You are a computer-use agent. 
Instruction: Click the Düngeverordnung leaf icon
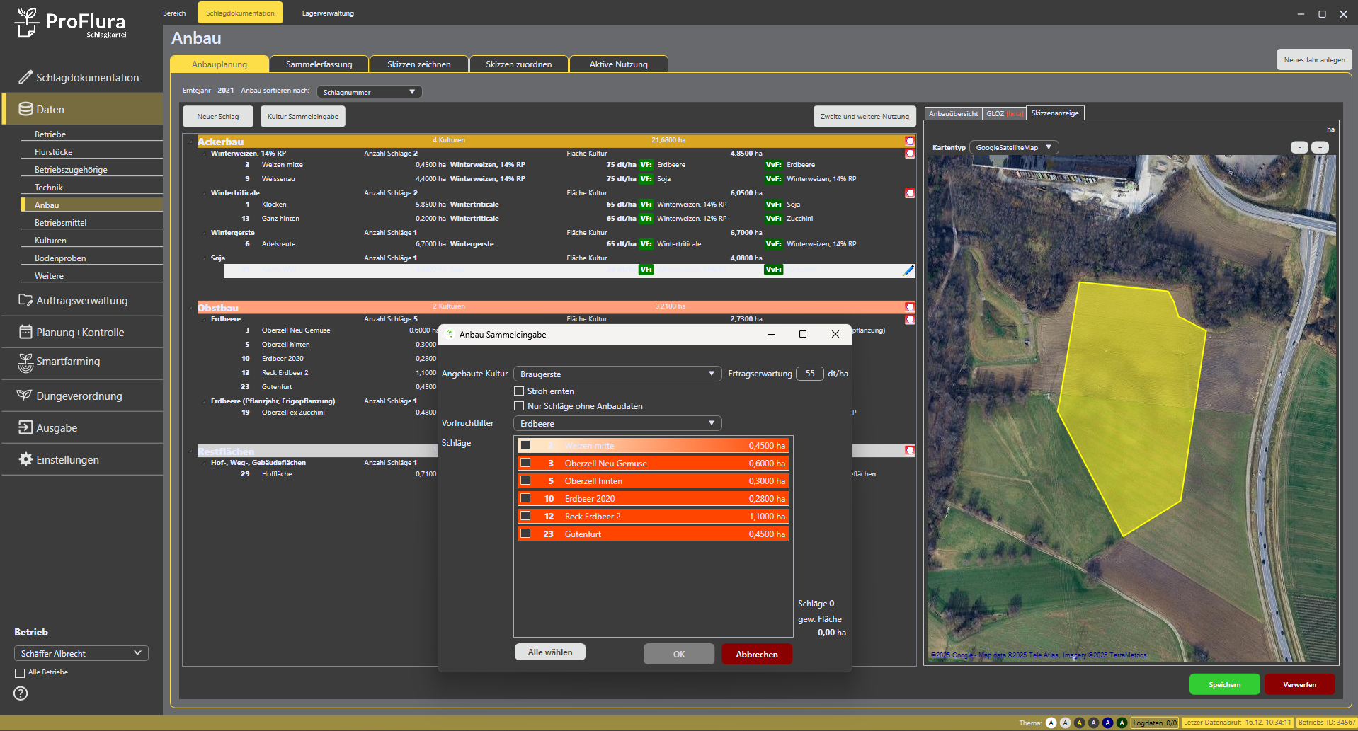click(x=25, y=396)
